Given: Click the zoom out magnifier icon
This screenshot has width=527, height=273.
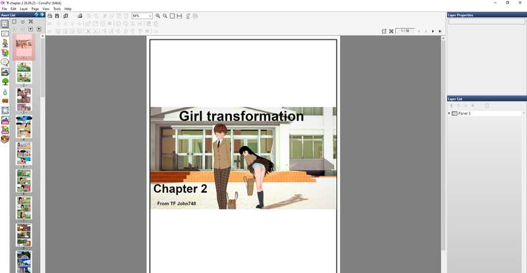Looking at the screenshot, I should tap(165, 16).
